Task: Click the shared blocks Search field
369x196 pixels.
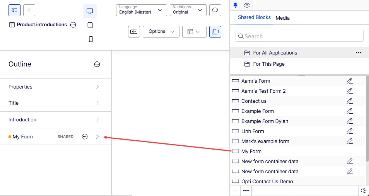Action: (x=299, y=36)
